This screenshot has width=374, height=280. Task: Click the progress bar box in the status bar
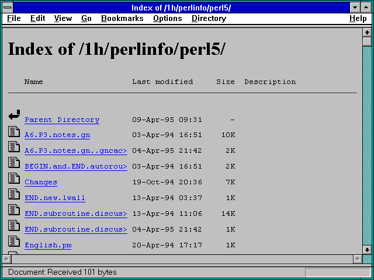(338, 272)
